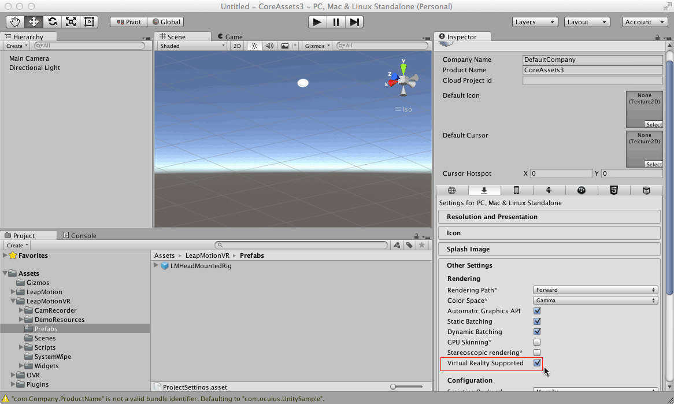Toggle scene lighting sun icon

point(254,46)
